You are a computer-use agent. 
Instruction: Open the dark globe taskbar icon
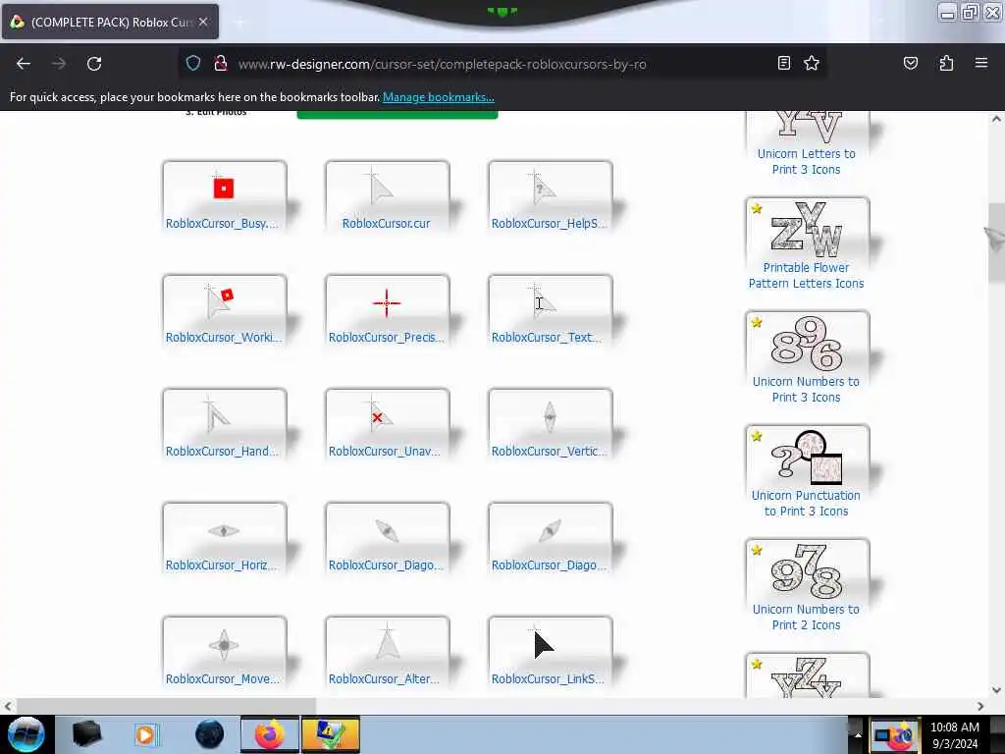pyautogui.click(x=209, y=734)
